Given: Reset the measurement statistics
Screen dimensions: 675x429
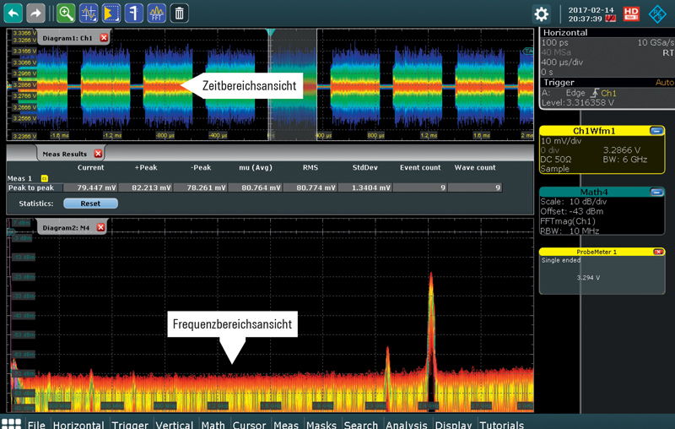Looking at the screenshot, I should coord(90,204).
